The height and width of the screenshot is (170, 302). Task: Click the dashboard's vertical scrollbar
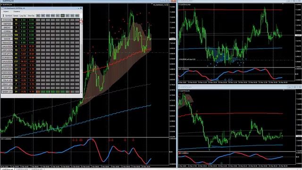pyautogui.click(x=82, y=56)
